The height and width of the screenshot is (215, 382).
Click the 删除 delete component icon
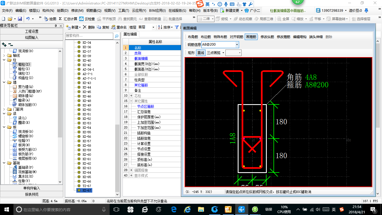coord(89,27)
